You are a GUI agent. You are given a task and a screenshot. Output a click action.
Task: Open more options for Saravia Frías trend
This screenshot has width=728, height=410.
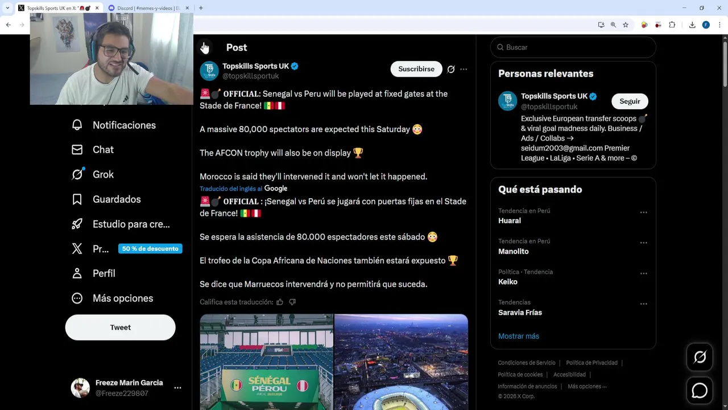click(643, 304)
